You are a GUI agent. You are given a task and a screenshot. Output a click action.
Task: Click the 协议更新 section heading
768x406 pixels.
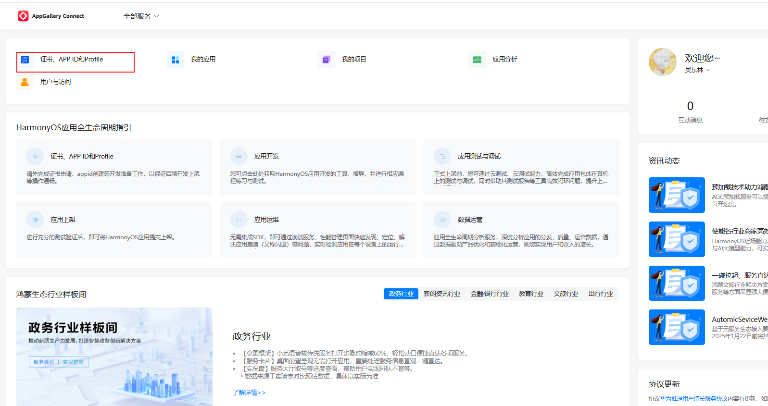tap(664, 384)
